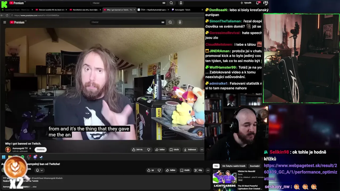Open keyboard icon in the search field below the address bar
The image size is (340, 191).
163,22
